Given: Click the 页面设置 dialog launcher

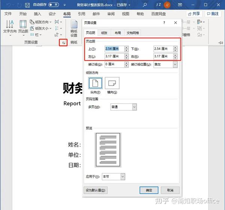Looking at the screenshot, I should coord(63,43).
